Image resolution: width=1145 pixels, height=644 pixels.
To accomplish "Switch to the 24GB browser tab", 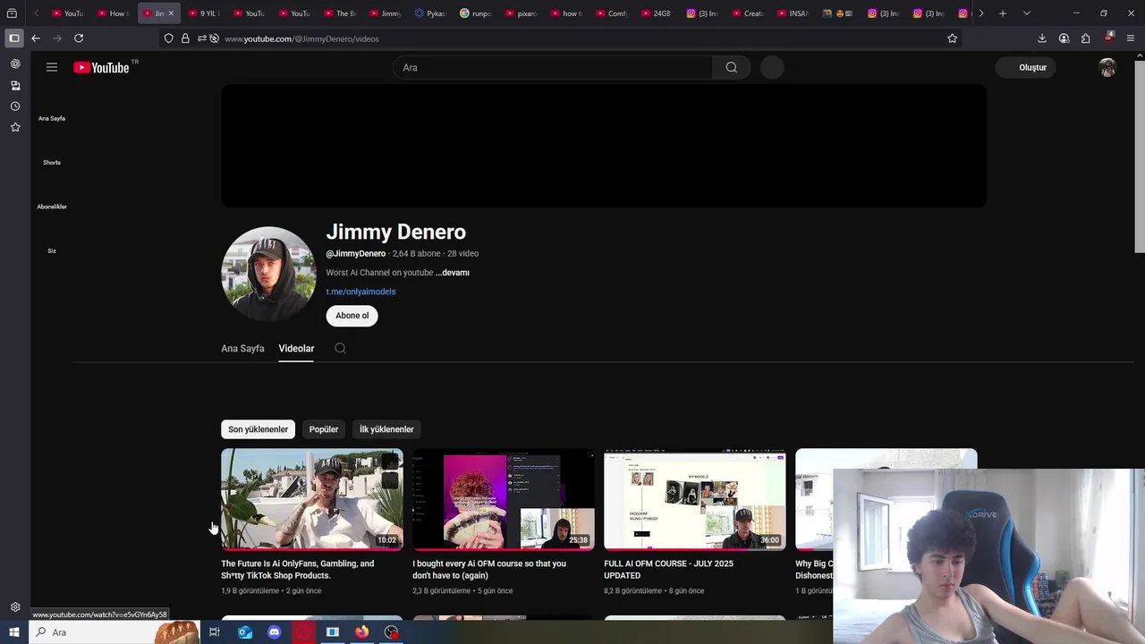I will pyautogui.click(x=658, y=13).
